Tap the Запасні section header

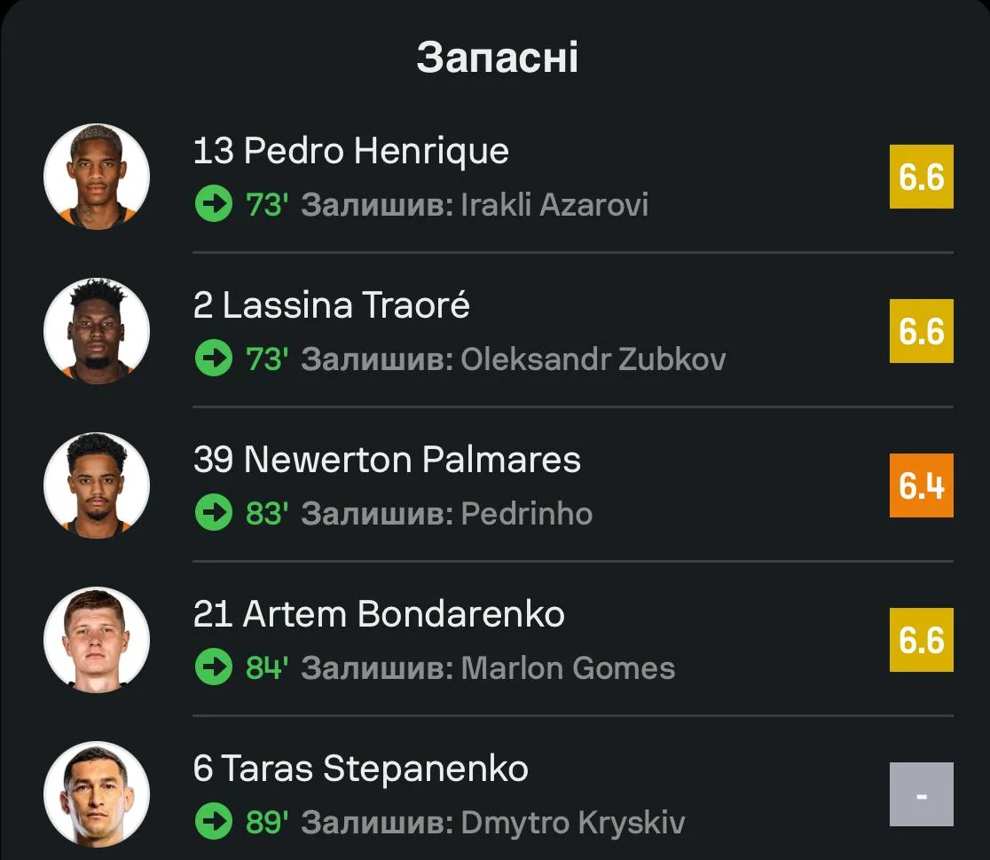(x=497, y=58)
